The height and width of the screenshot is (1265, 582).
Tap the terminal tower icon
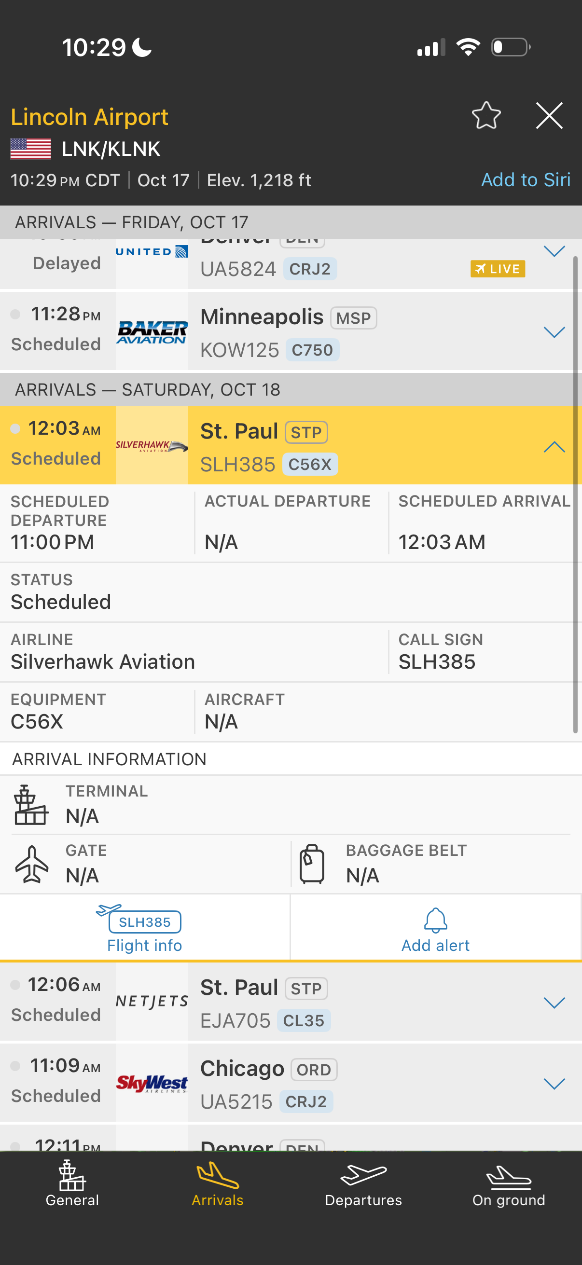click(x=30, y=805)
